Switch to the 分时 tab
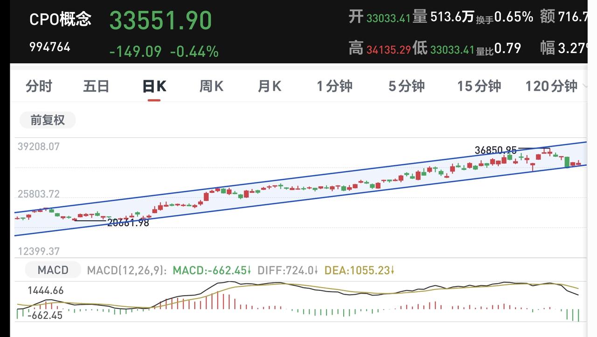Image resolution: width=597 pixels, height=337 pixels. coord(39,86)
